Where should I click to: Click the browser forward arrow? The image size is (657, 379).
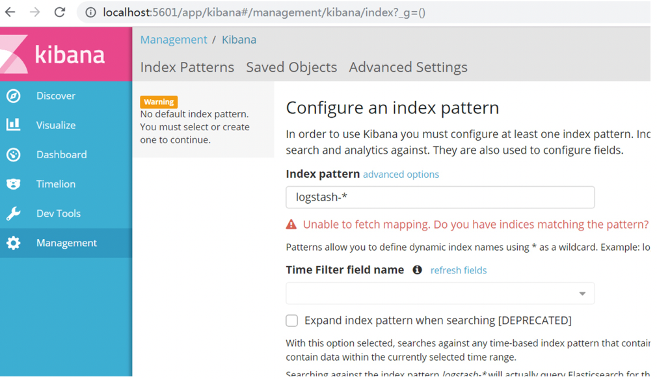click(35, 12)
